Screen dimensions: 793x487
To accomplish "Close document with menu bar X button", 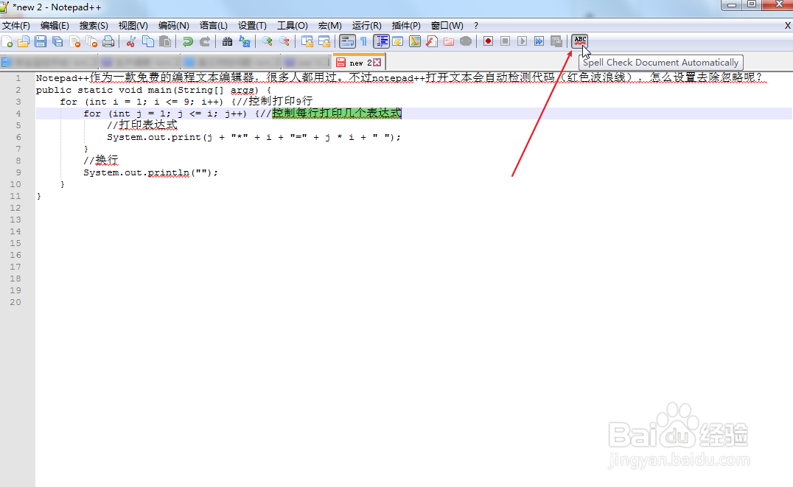I will point(787,25).
